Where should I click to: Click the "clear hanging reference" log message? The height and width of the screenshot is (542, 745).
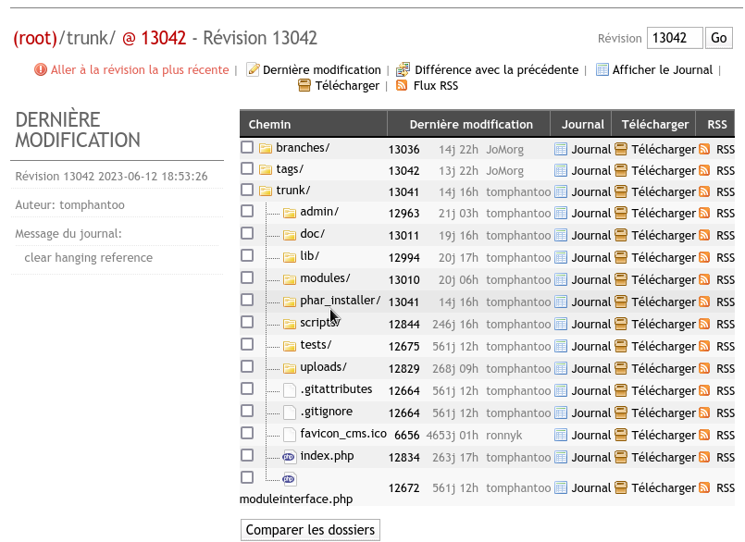point(88,257)
